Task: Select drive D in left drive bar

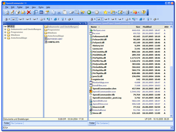Action: 21,19
